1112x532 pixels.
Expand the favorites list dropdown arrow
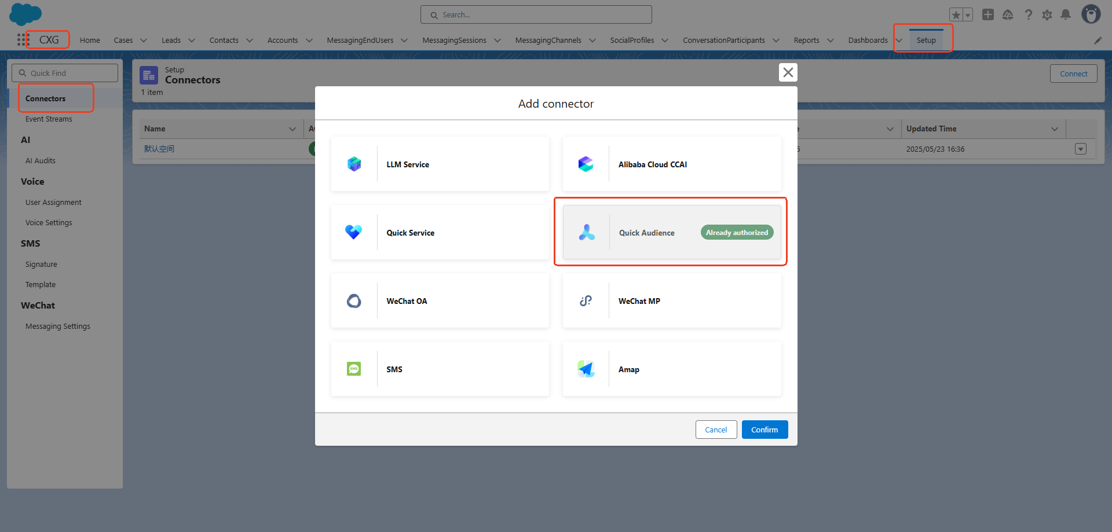(967, 15)
